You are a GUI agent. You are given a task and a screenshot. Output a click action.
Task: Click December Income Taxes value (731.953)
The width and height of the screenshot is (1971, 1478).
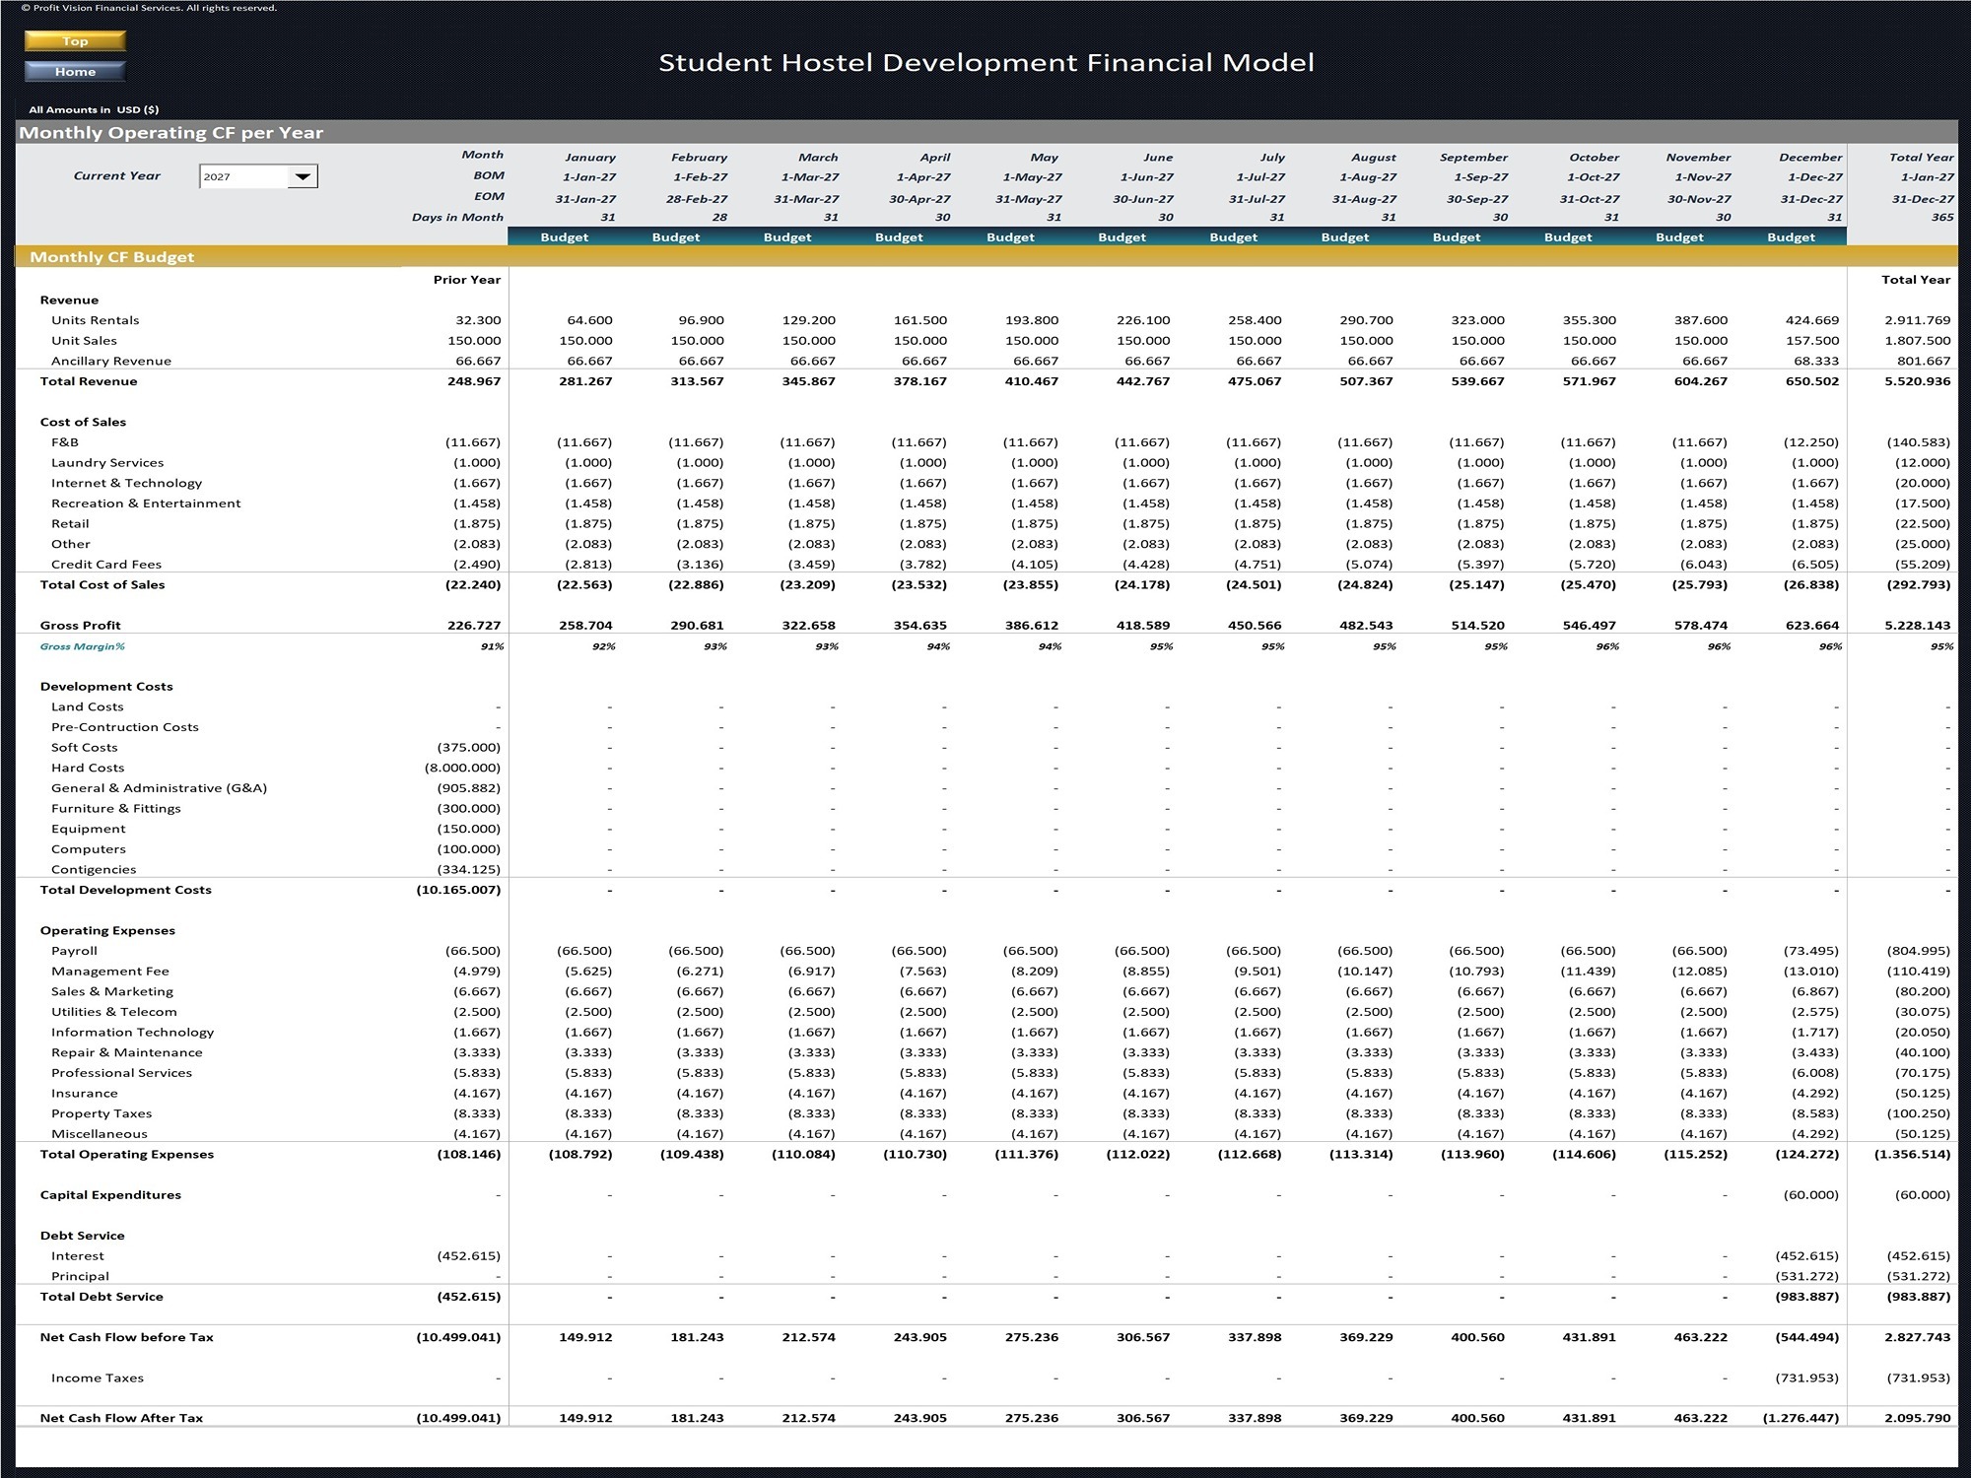(x=1806, y=1378)
